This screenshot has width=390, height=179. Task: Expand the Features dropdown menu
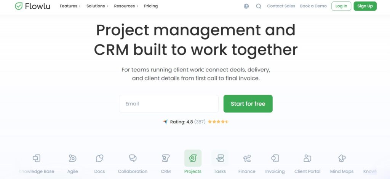pyautogui.click(x=70, y=6)
